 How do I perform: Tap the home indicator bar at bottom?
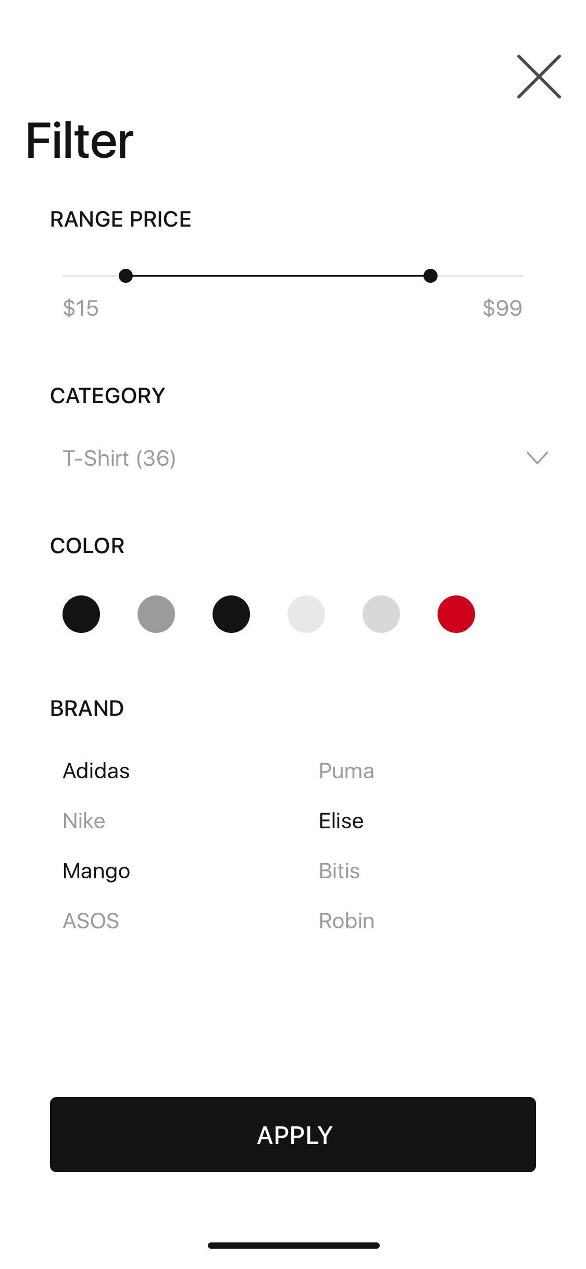(293, 1245)
